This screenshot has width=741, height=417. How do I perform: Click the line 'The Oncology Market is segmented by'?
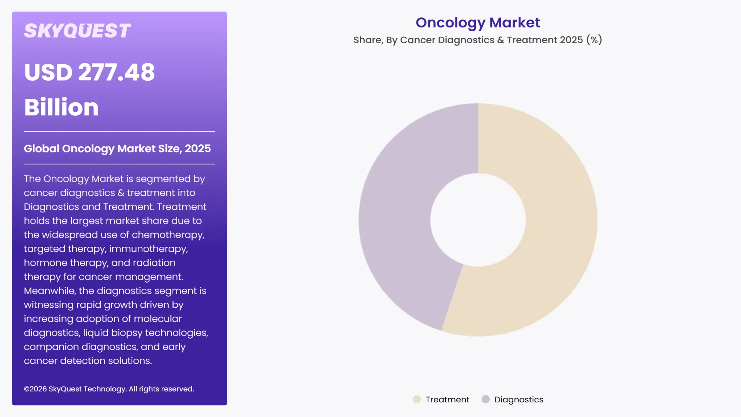pyautogui.click(x=114, y=179)
